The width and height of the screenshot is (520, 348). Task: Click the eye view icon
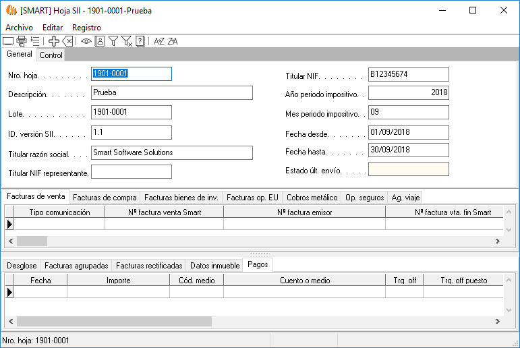(86, 41)
